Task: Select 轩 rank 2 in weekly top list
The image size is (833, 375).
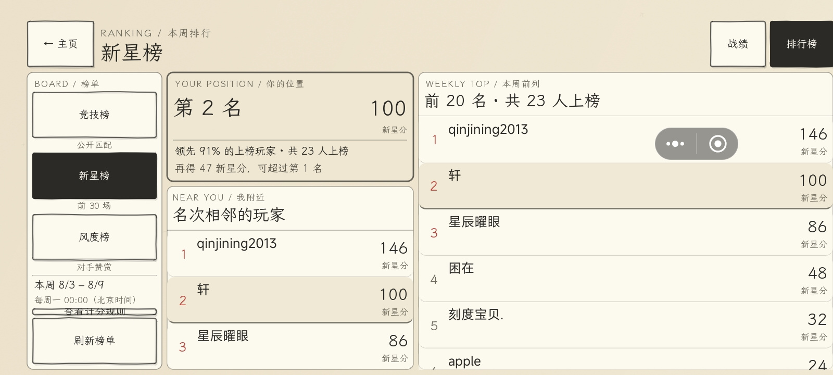Action: (x=625, y=186)
